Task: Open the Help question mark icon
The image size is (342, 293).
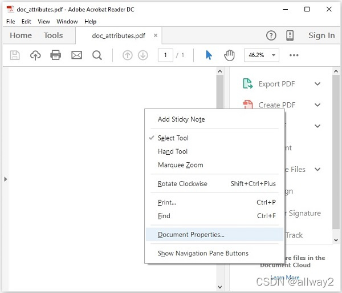Action: [x=271, y=35]
